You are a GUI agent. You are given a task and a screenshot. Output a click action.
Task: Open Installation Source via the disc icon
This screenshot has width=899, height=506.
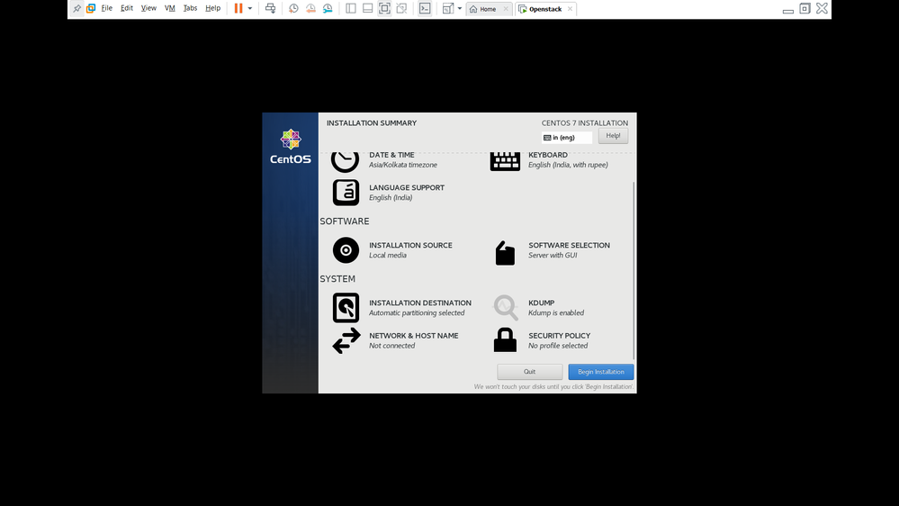346,250
